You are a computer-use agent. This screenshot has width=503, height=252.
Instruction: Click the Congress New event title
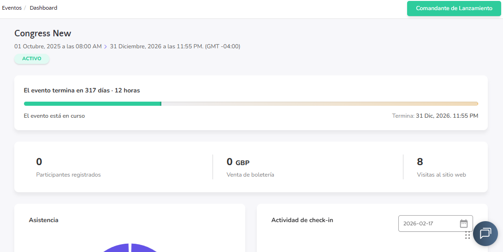coord(43,33)
